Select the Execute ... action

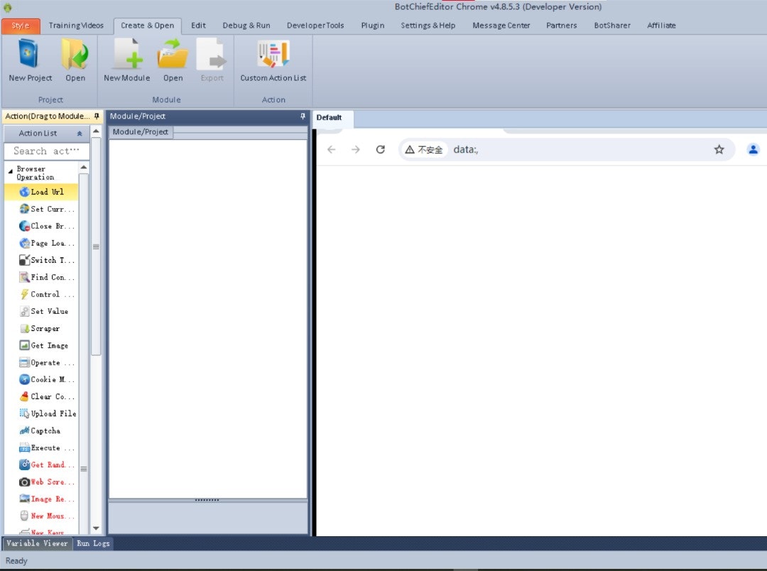click(46, 447)
